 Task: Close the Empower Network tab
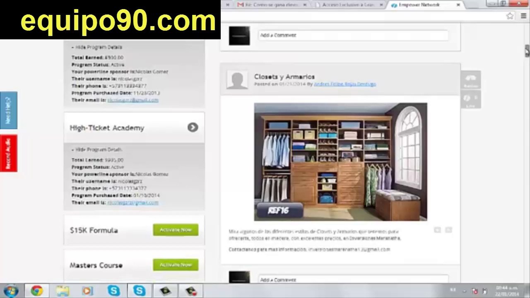point(458,5)
